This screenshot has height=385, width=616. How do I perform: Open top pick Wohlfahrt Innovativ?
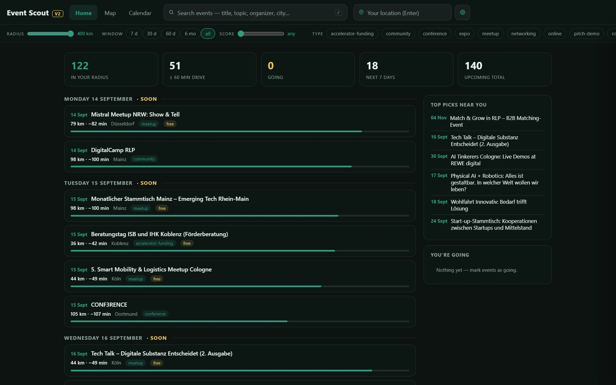487,205
